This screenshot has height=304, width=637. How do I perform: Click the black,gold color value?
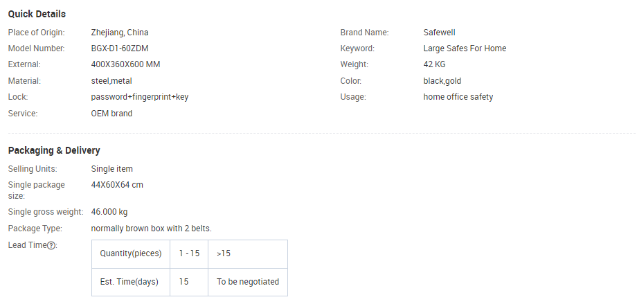442,81
